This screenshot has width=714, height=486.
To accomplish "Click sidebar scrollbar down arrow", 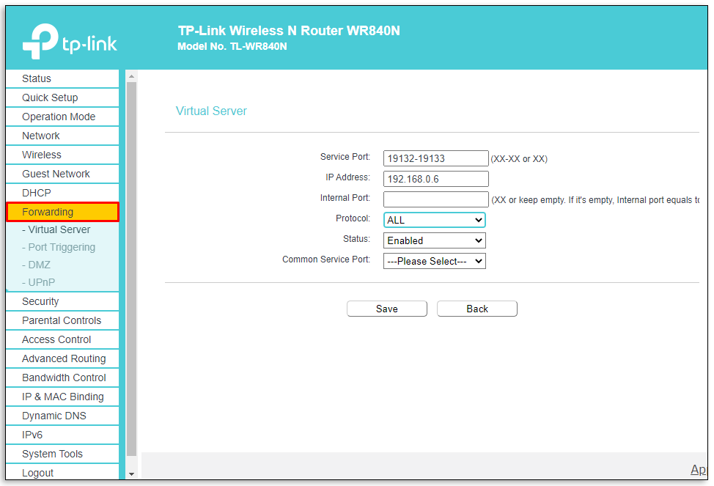I will point(132,474).
